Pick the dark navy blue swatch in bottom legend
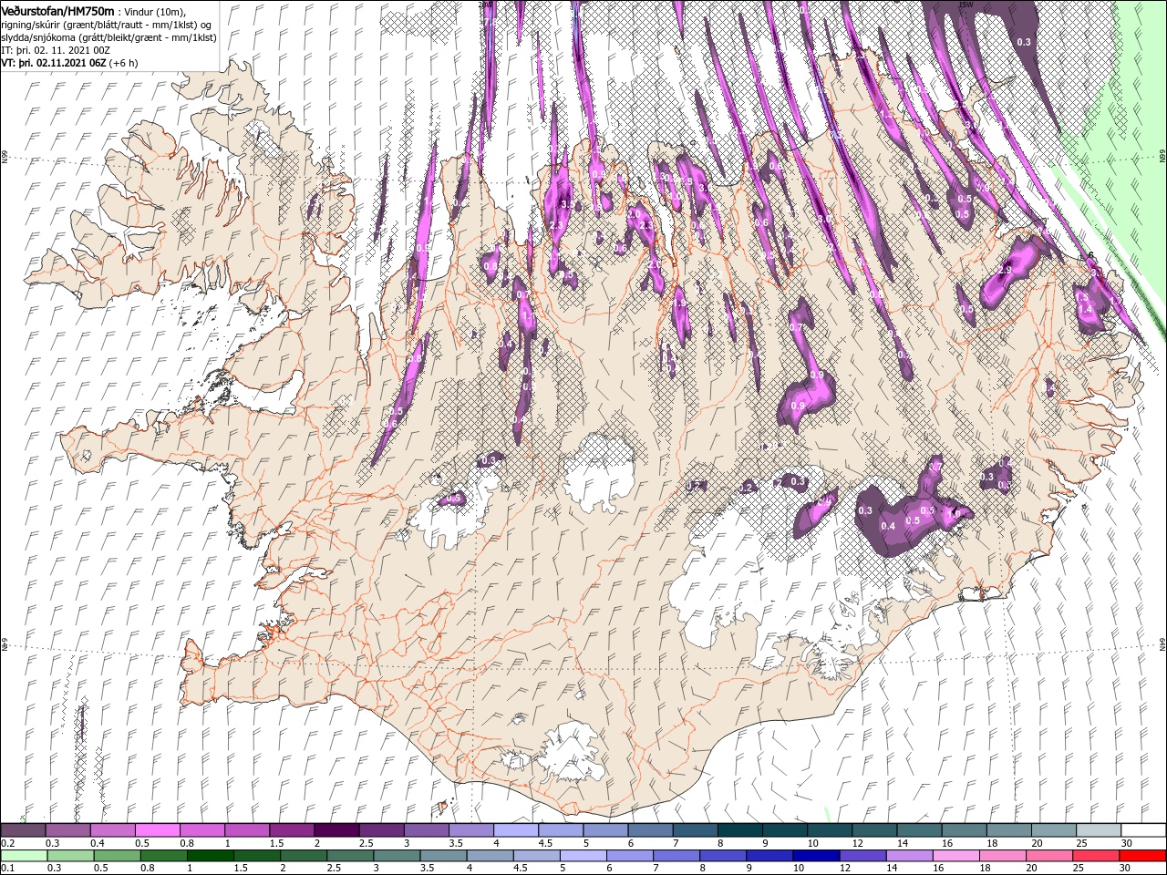This screenshot has height=875, width=1167. pyautogui.click(x=814, y=856)
